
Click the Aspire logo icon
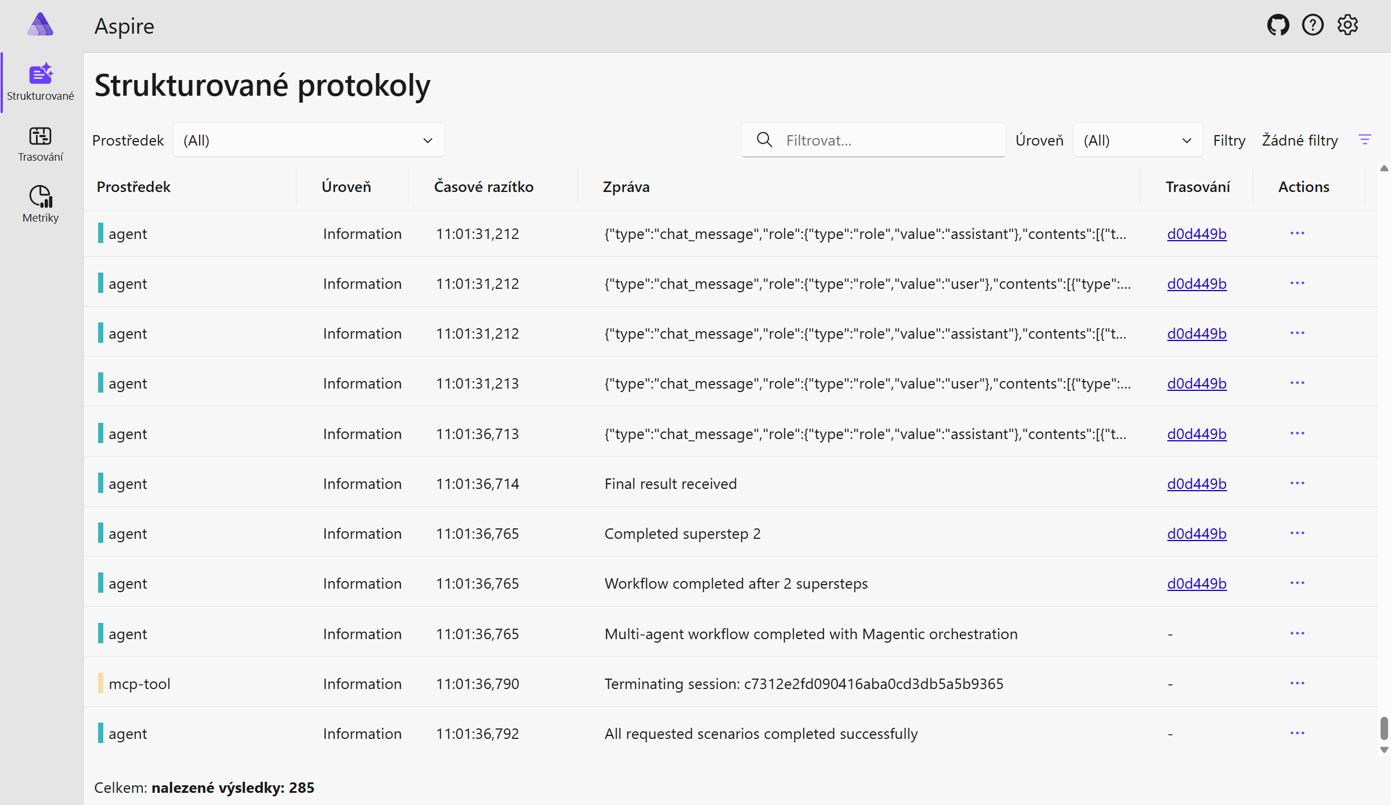tap(40, 25)
